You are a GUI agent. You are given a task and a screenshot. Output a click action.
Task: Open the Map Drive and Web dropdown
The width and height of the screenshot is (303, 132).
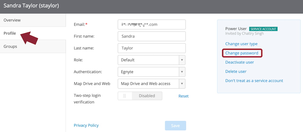151,84
